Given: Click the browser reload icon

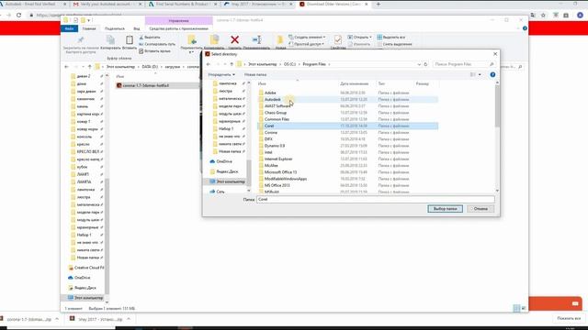Looking at the screenshot, I should pyautogui.click(x=18, y=16).
